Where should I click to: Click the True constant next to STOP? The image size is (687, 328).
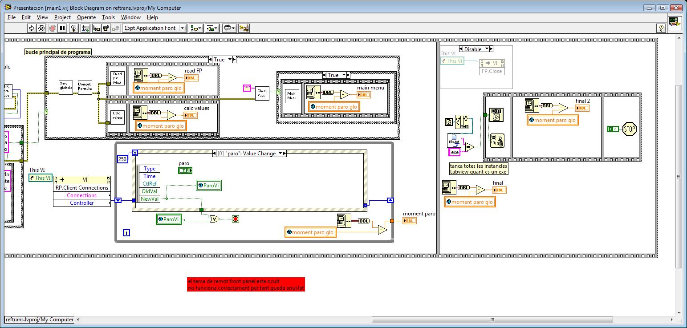tap(613, 129)
